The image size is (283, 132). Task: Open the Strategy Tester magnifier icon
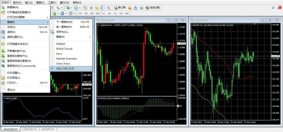coord(109,8)
